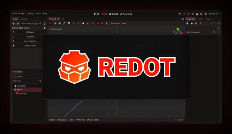Image resolution: width=232 pixels, height=134 pixels.
Task: Open the movie maker mode icon
Action: 206,14
